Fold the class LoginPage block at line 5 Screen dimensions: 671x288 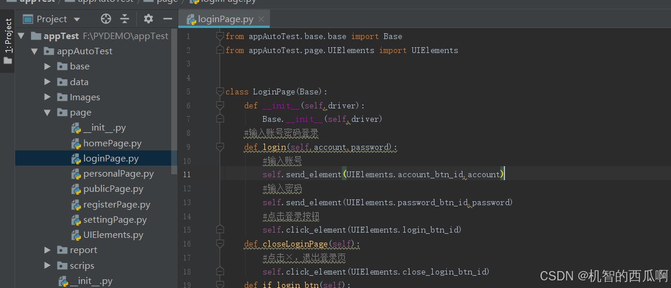click(220, 92)
